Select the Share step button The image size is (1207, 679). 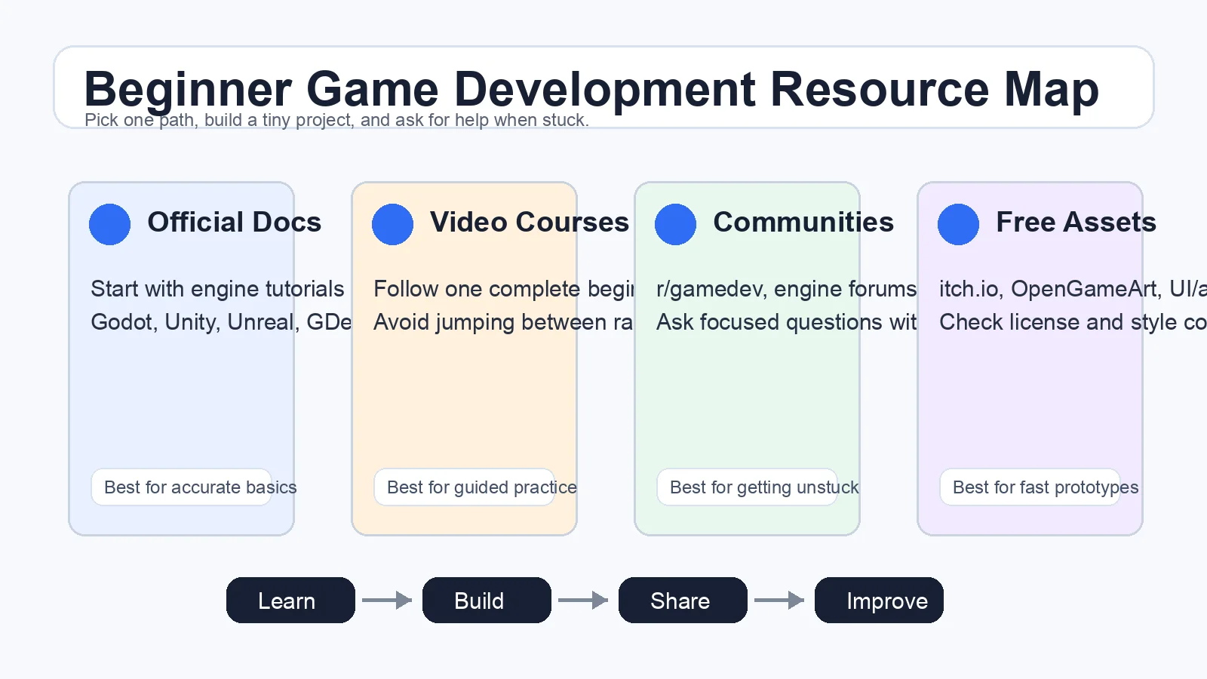[x=683, y=601]
